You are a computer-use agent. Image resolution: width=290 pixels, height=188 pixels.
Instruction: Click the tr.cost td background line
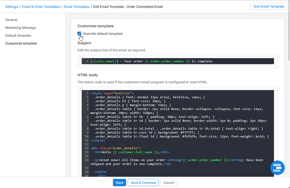147,132
